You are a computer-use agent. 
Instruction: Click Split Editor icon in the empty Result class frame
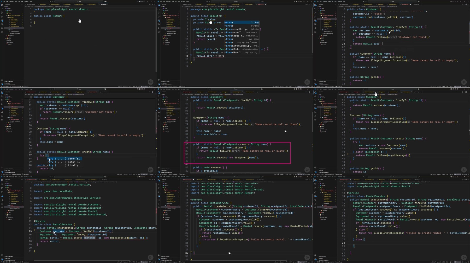pyautogui.click(x=152, y=4)
